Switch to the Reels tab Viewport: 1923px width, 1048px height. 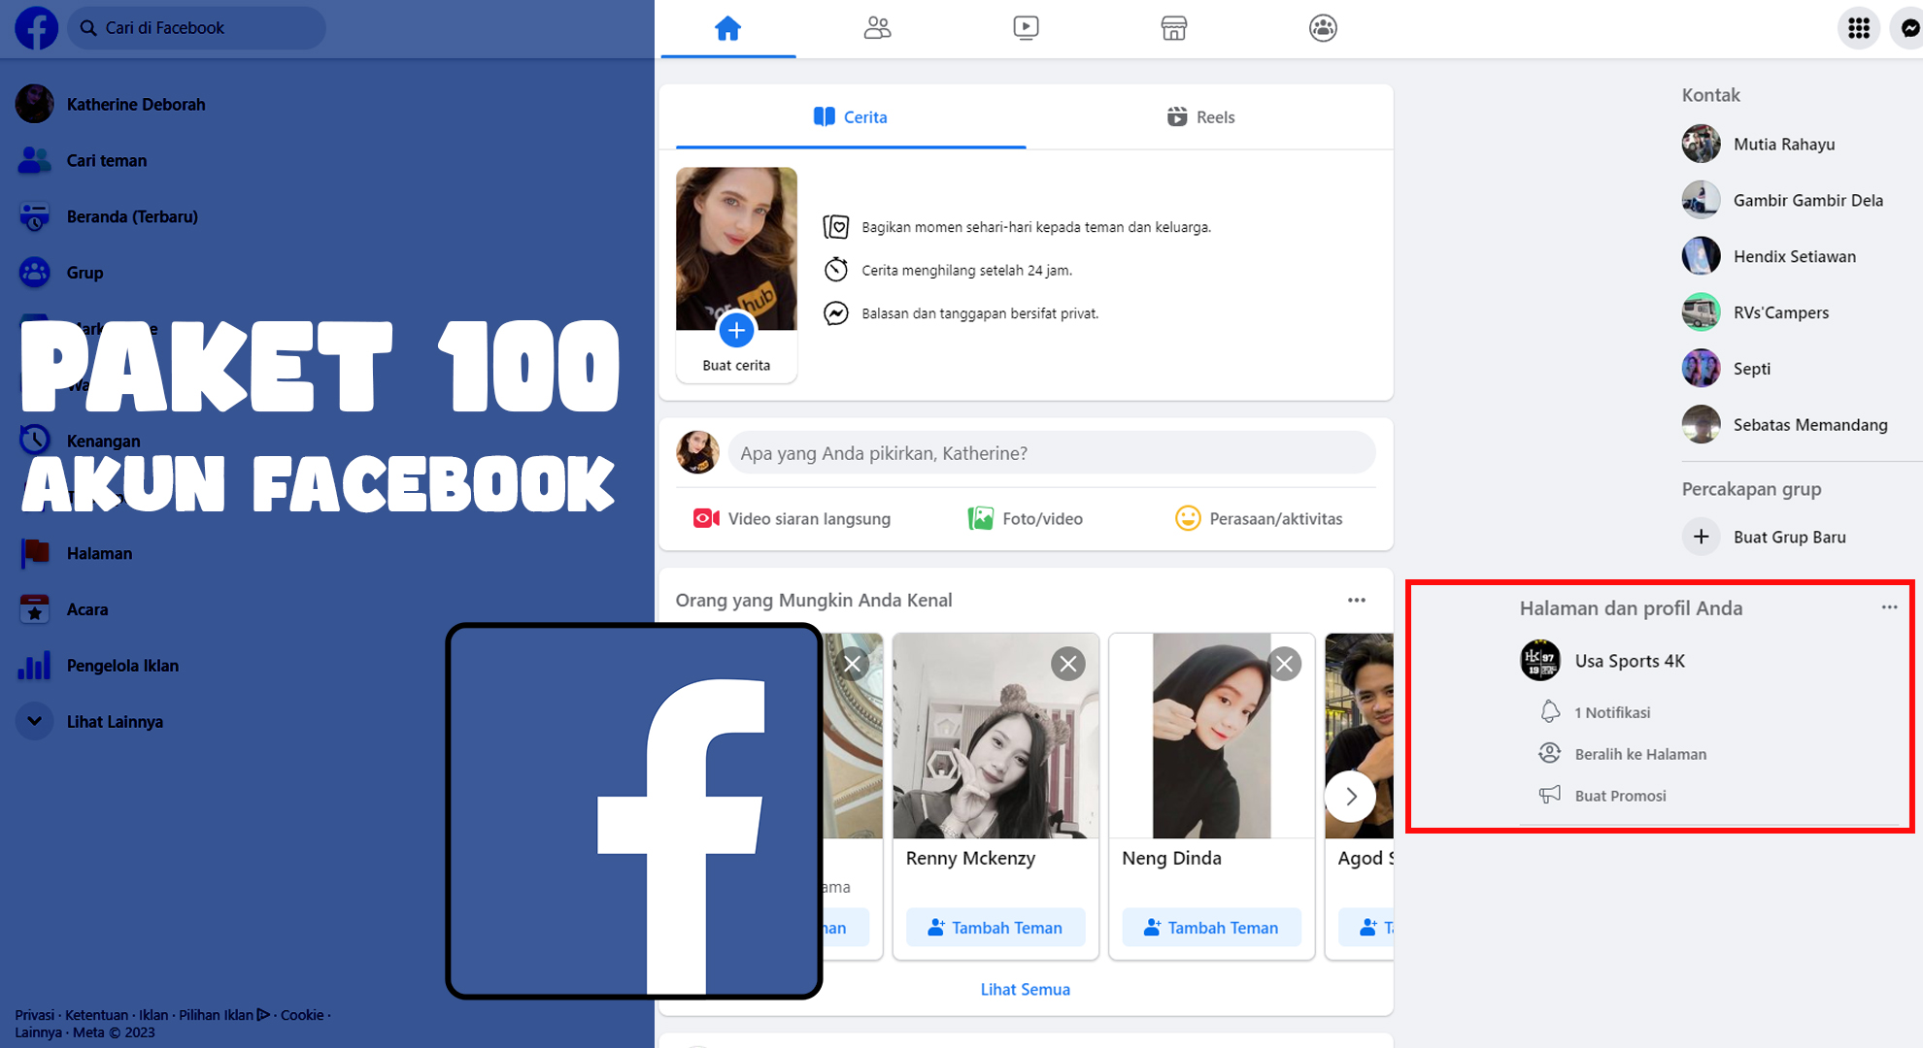[x=1200, y=117]
